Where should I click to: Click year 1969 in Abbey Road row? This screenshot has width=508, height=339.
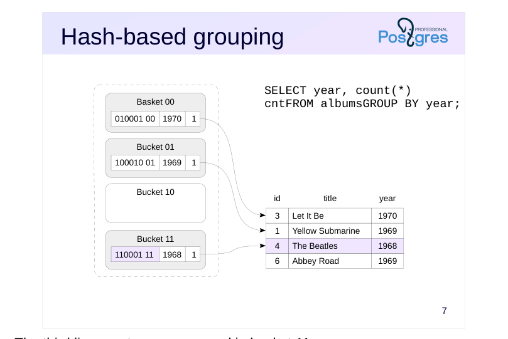[x=387, y=261]
